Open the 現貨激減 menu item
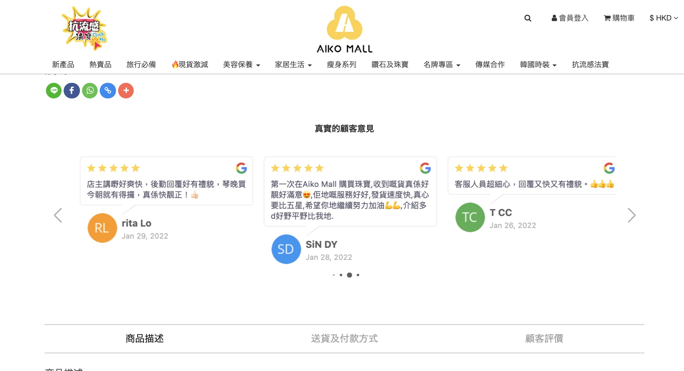684x371 pixels. (x=190, y=64)
